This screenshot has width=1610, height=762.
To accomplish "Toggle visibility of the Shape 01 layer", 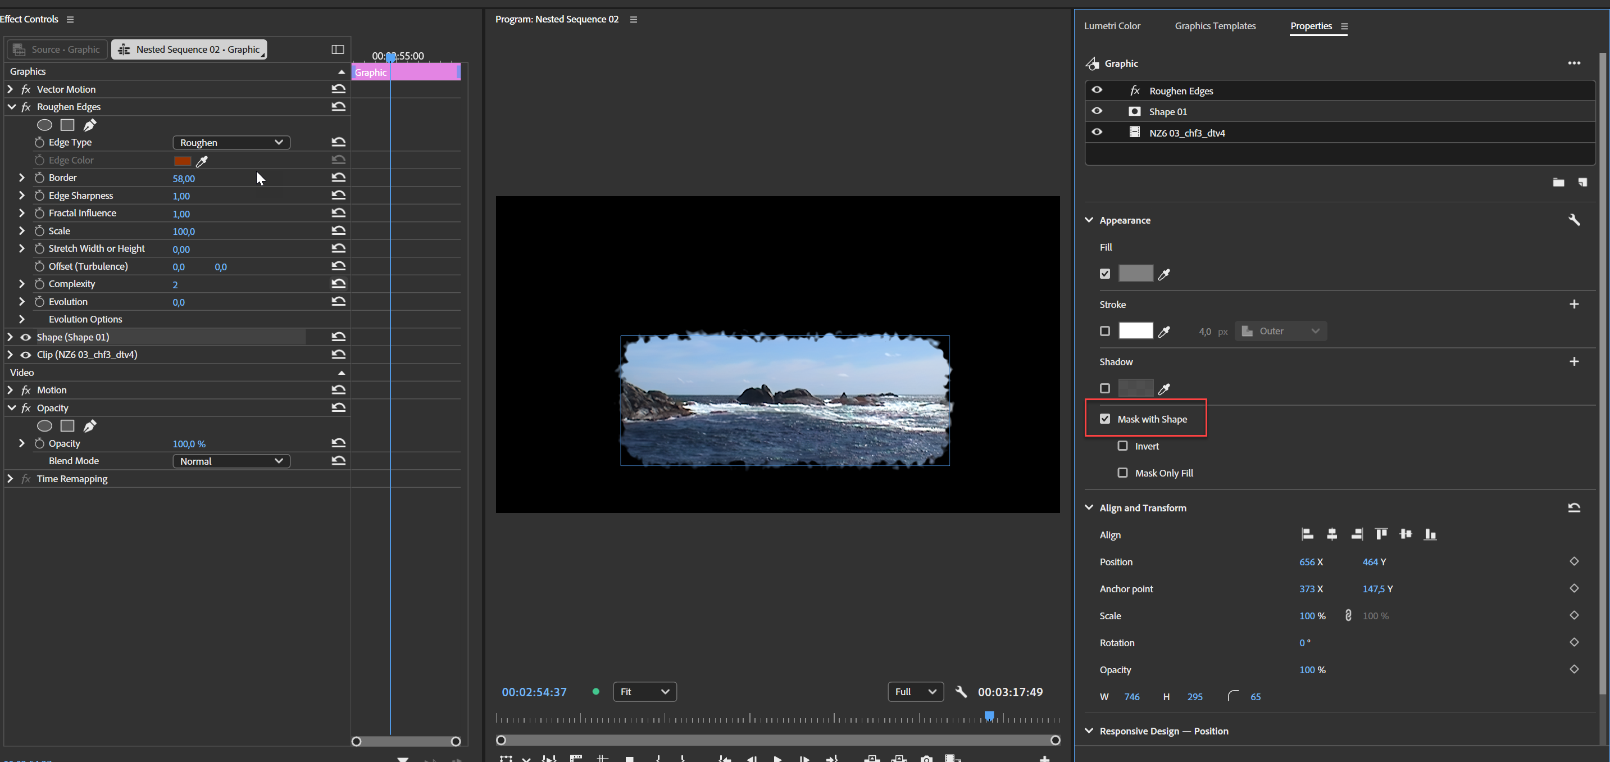I will tap(1098, 111).
